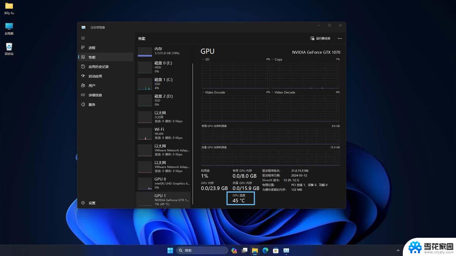Open 此电脑 (This PC) desktop icon
456x256 pixels.
[9, 29]
